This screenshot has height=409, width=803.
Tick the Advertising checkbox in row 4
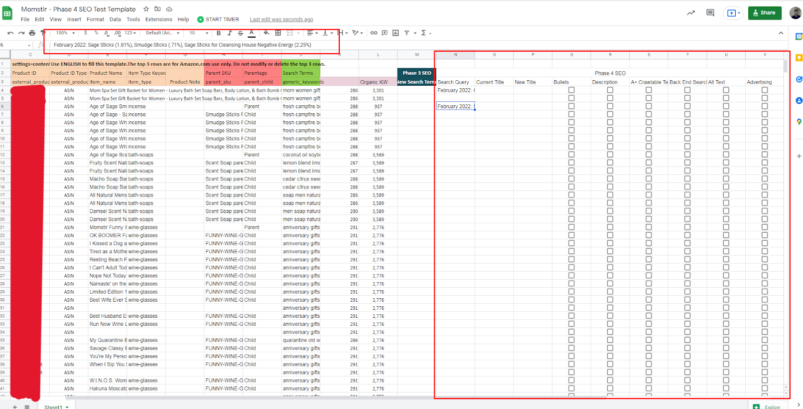click(764, 90)
